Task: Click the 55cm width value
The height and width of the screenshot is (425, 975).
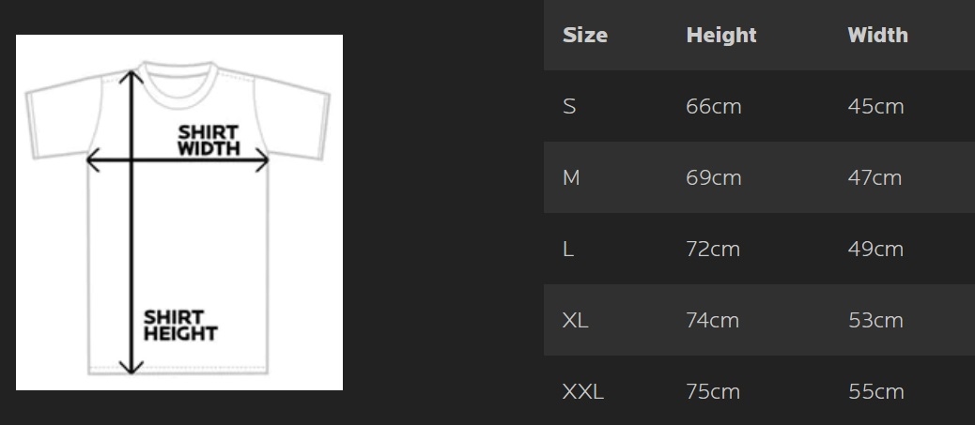Action: click(875, 392)
